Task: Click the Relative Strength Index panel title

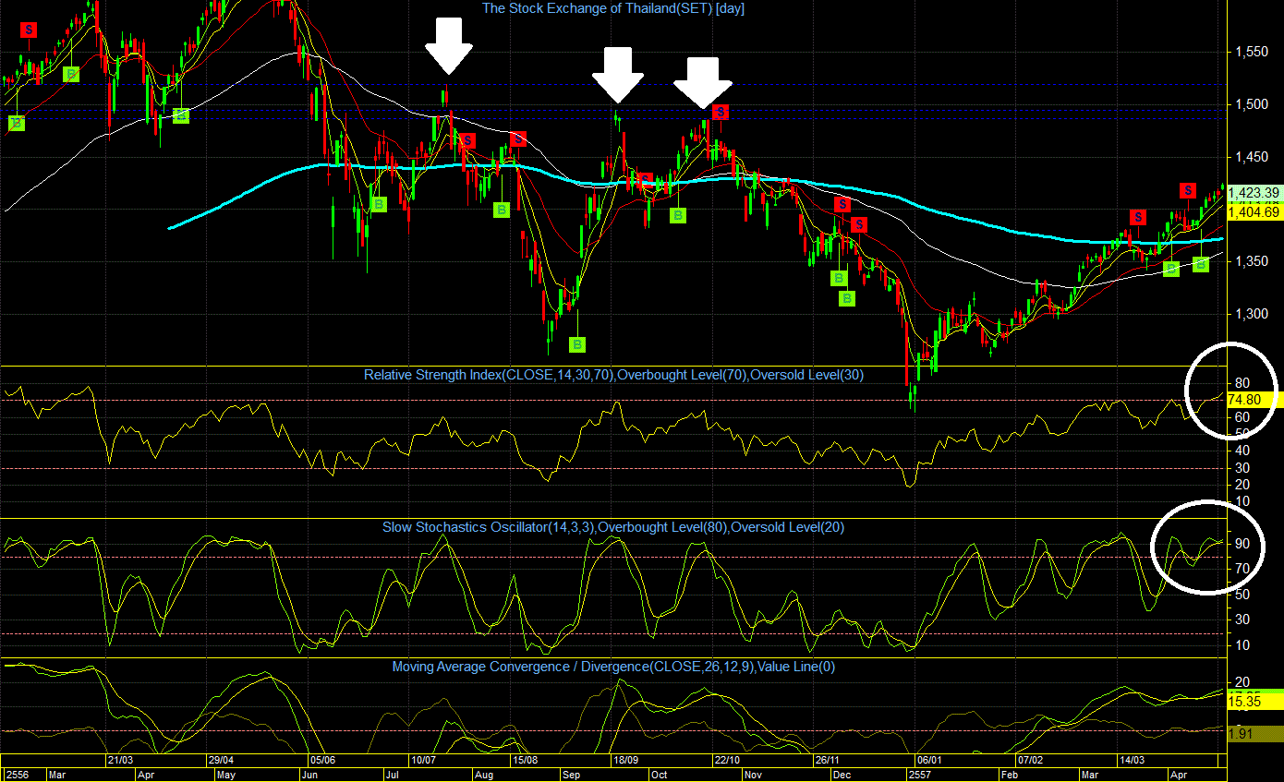Action: (x=614, y=375)
